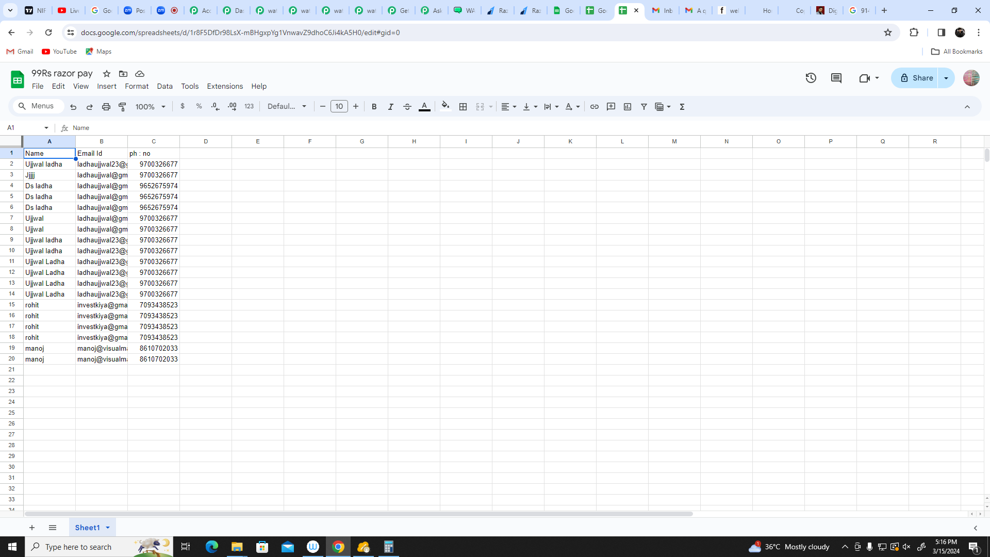The height and width of the screenshot is (557, 990).
Task: Decrease decimal places icon
Action: pos(216,106)
